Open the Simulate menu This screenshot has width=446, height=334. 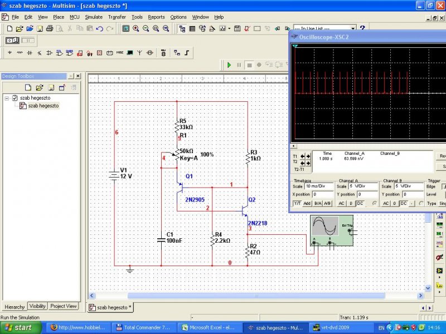[x=94, y=17]
